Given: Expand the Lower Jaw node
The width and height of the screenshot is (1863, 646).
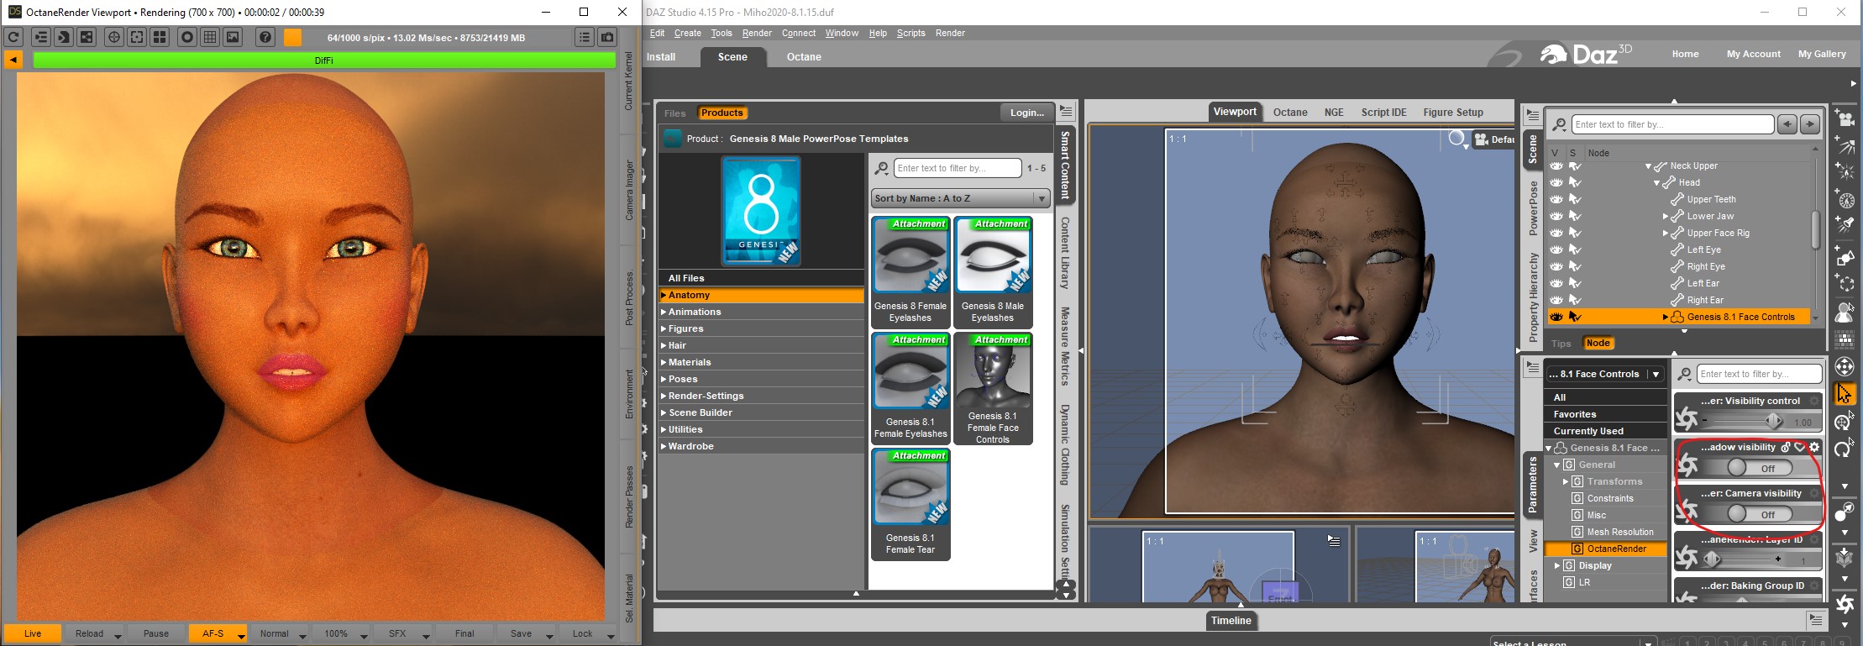Looking at the screenshot, I should coord(1665,216).
